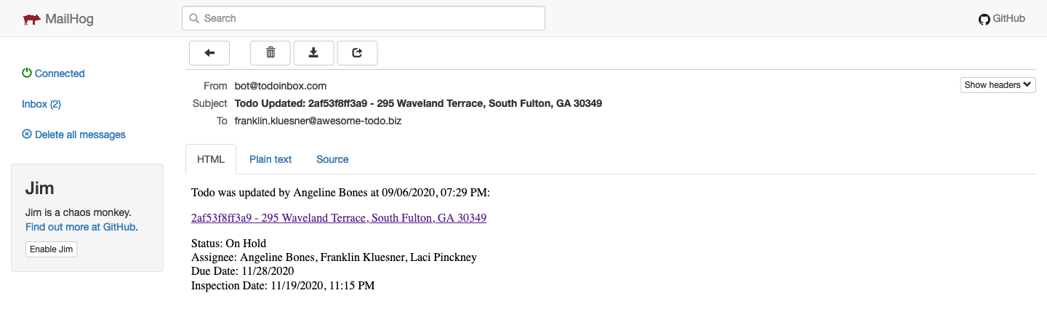1047x325 pixels.
Task: Select the HTML tab
Action: [x=211, y=159]
